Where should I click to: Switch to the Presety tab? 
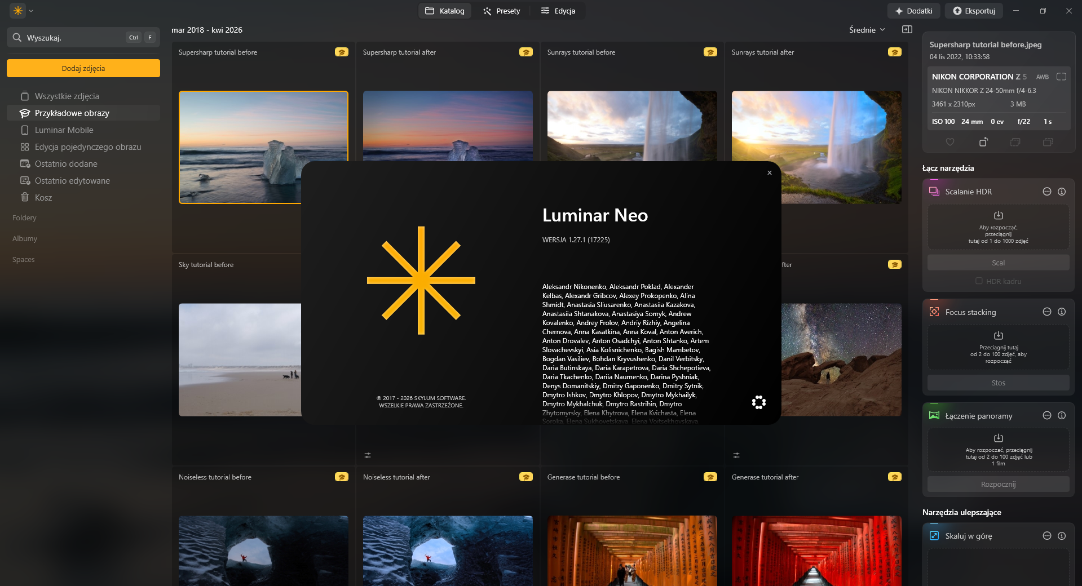(501, 11)
